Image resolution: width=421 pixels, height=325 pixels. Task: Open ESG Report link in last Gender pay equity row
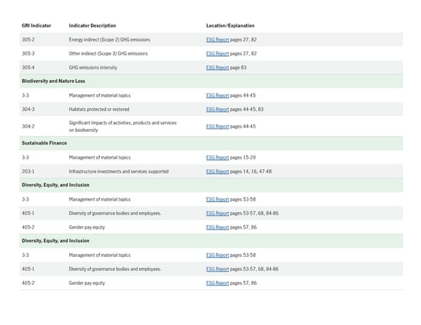click(218, 283)
